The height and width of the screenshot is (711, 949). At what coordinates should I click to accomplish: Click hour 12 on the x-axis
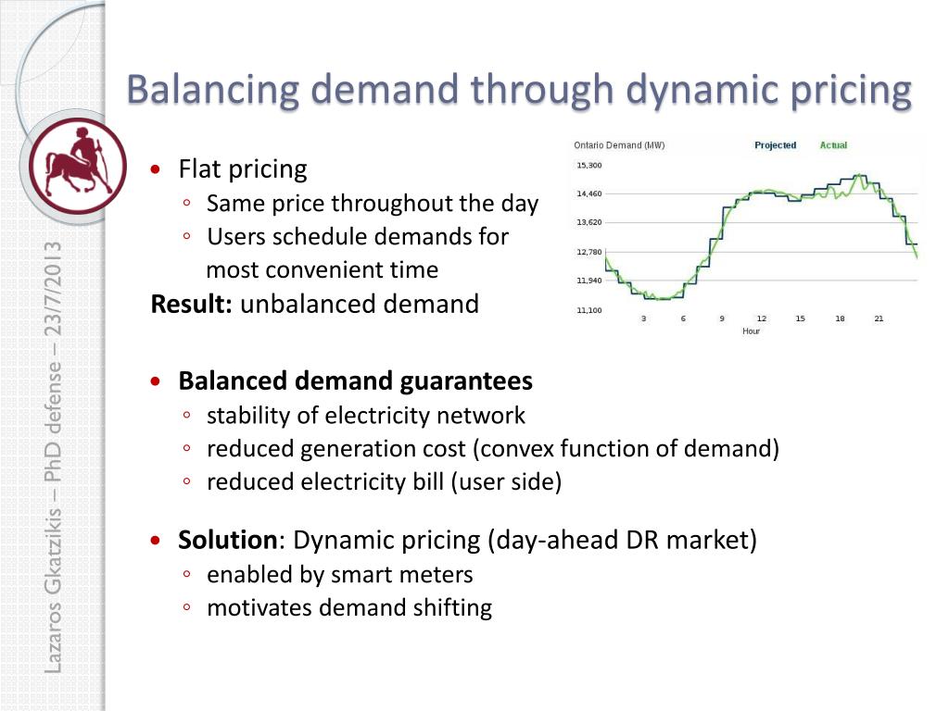[762, 318]
